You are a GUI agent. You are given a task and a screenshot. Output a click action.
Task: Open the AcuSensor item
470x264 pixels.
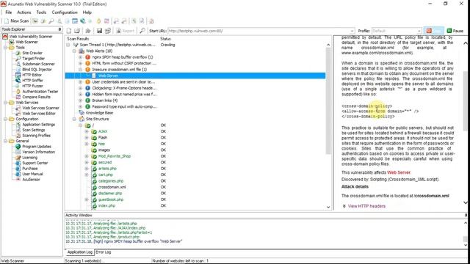[x=31, y=179]
